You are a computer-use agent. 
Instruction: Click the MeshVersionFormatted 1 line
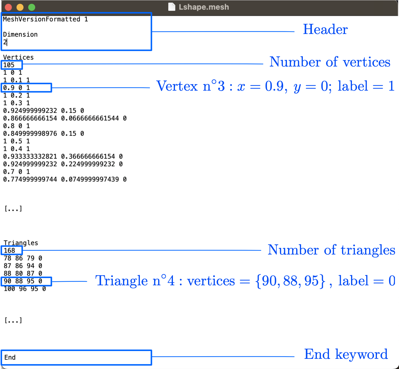click(x=45, y=19)
